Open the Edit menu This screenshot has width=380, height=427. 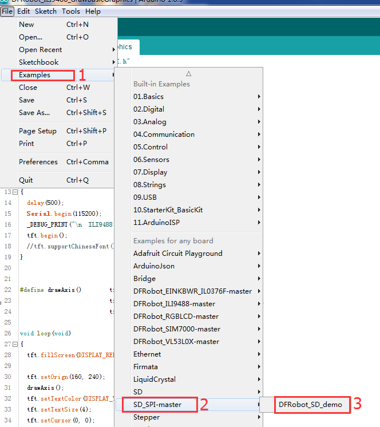tap(23, 11)
